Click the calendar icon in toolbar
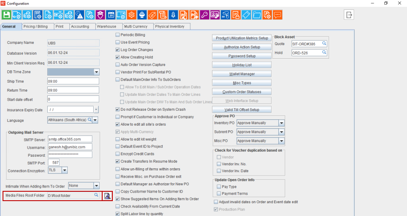This screenshot has width=407, height=216. pyautogui.click(x=111, y=15)
